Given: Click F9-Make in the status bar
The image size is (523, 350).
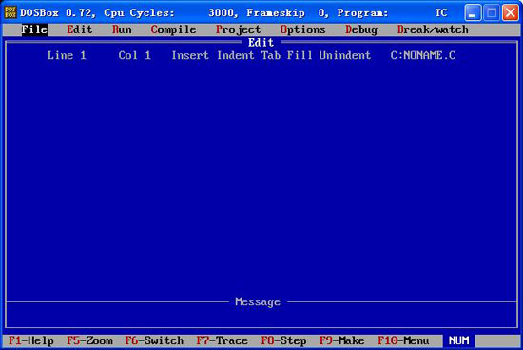Looking at the screenshot, I should (342, 340).
